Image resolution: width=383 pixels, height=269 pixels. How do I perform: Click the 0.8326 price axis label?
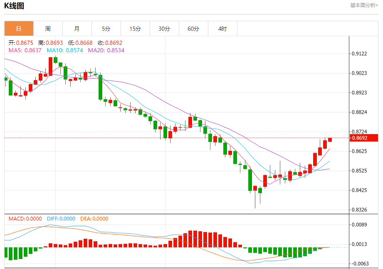pos(359,210)
